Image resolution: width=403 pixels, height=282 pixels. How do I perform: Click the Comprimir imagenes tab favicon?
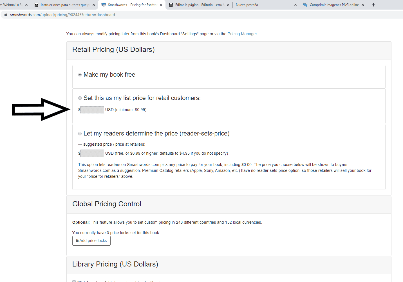305,5
